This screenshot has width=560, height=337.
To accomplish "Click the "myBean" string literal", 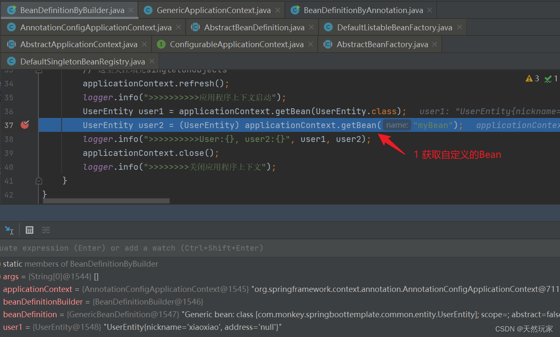I will 433,125.
